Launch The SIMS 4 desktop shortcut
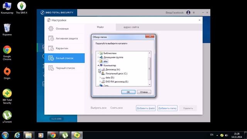This screenshot has width=247, height=139. coord(22,8)
